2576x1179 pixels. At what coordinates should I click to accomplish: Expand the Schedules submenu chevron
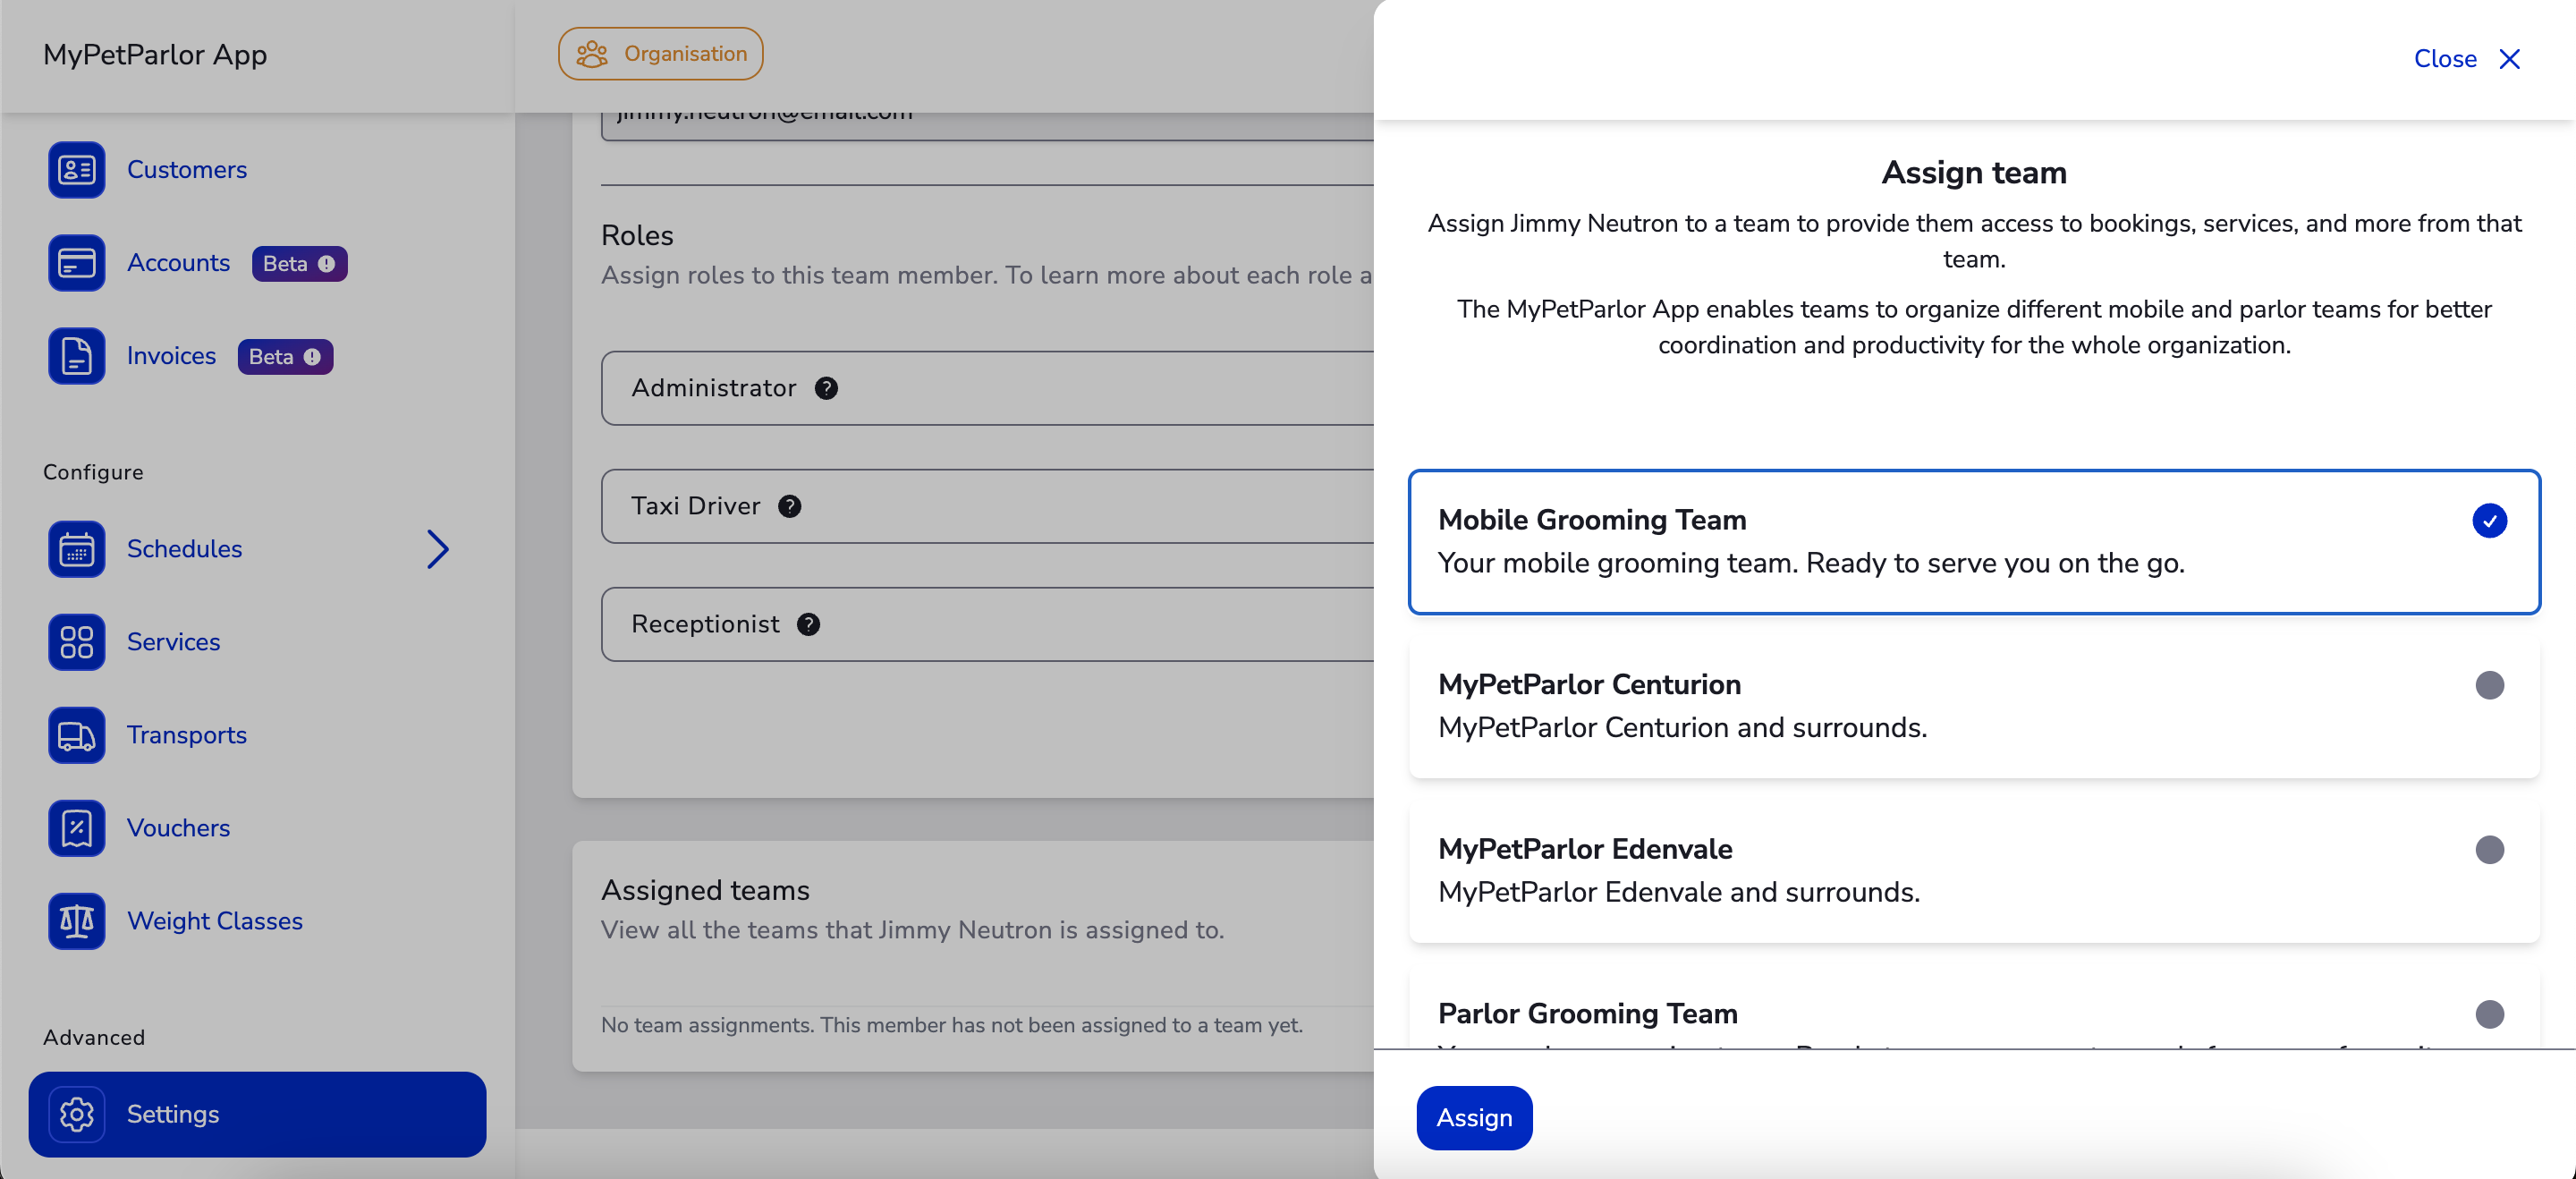[438, 549]
